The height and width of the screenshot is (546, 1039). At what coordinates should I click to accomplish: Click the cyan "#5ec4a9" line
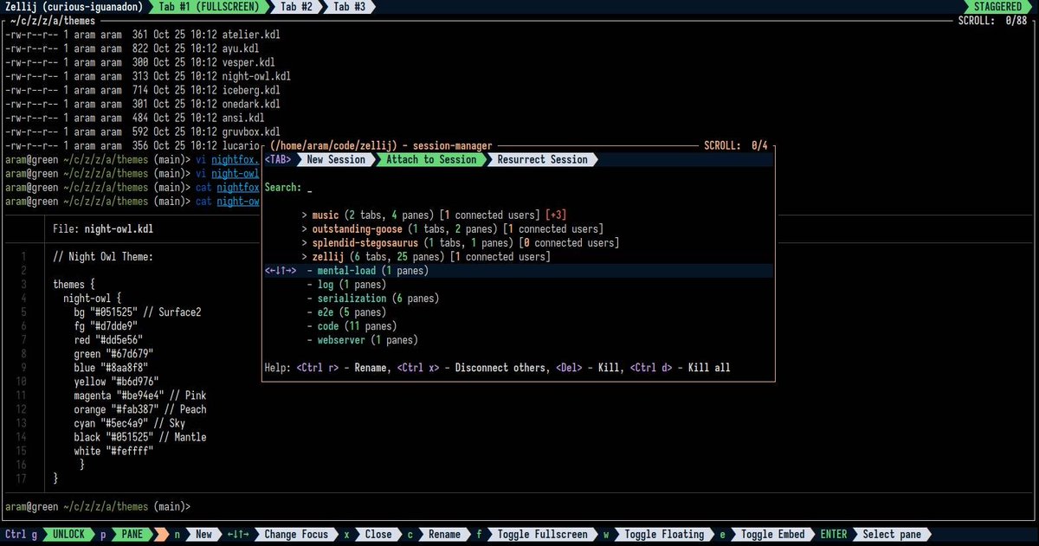tap(129, 423)
